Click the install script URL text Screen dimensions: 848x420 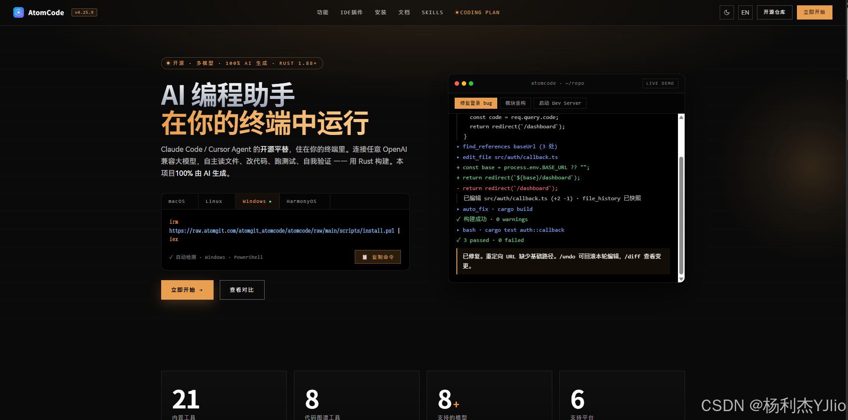(x=281, y=231)
